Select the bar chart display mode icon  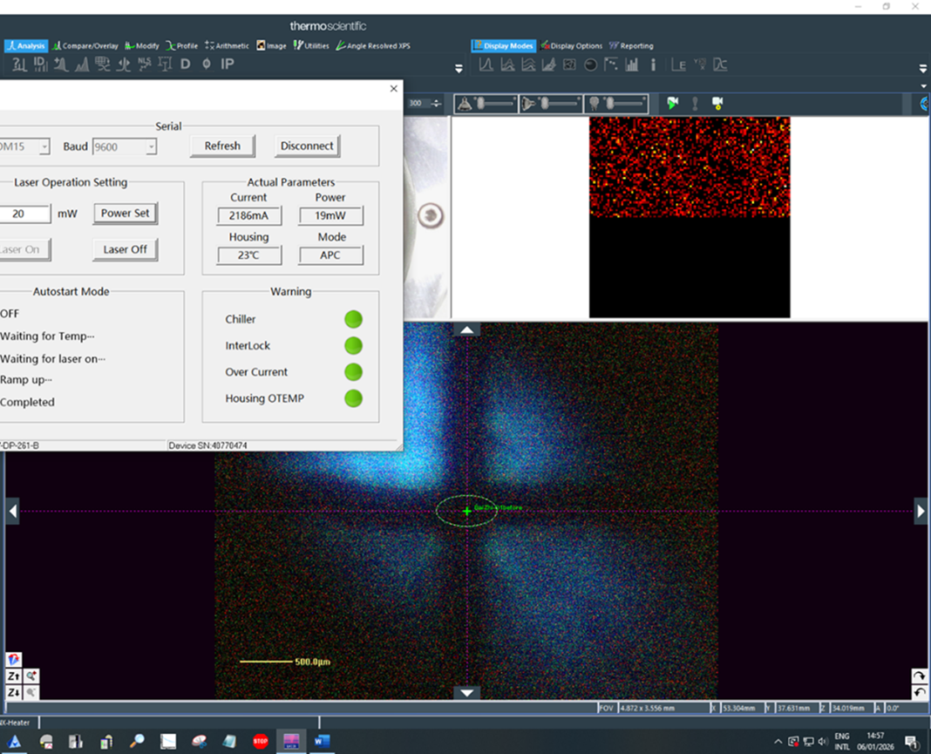[632, 65]
